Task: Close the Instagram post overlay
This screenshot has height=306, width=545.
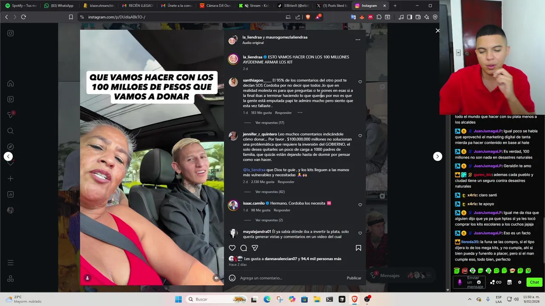Action: point(437,31)
